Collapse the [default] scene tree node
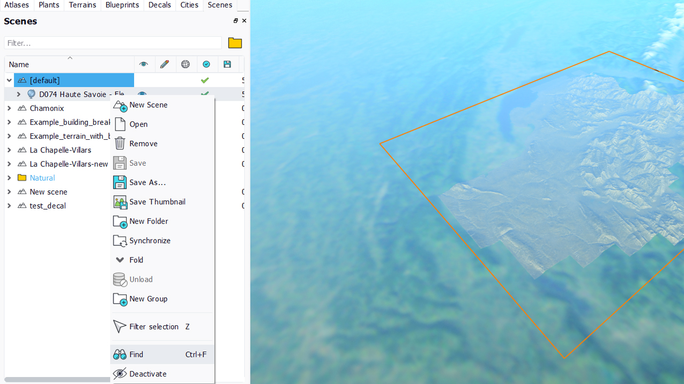 9,81
